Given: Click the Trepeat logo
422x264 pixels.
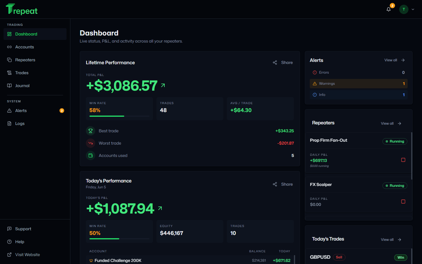Looking at the screenshot, I should pyautogui.click(x=22, y=9).
